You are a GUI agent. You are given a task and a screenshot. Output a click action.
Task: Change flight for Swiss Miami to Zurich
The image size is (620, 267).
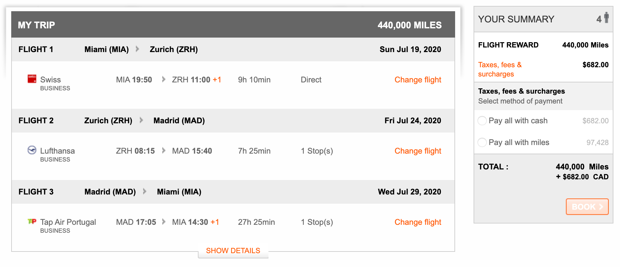[x=418, y=80]
